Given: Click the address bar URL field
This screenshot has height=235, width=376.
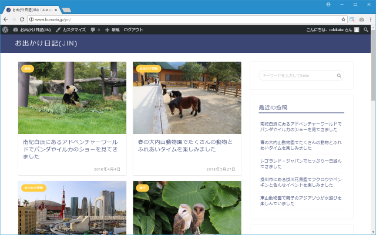Looking at the screenshot, I should (x=187, y=19).
